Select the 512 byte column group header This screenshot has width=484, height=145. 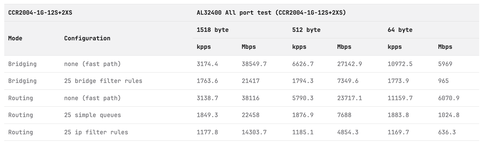pyautogui.click(x=306, y=30)
